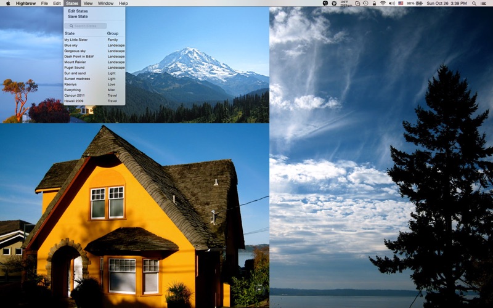
Task: Open the Window menu
Action: (x=105, y=3)
